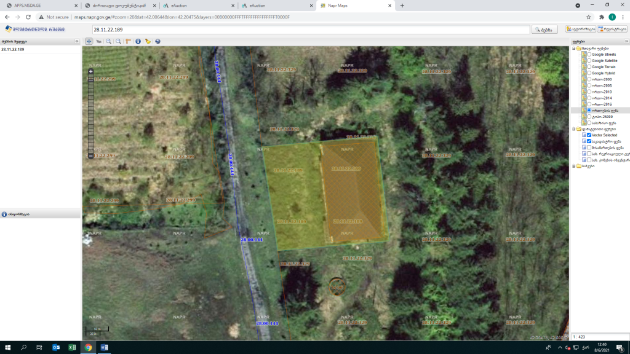The height and width of the screenshot is (354, 630).
Task: Select the zoom in magnifier tool
Action: tap(108, 41)
